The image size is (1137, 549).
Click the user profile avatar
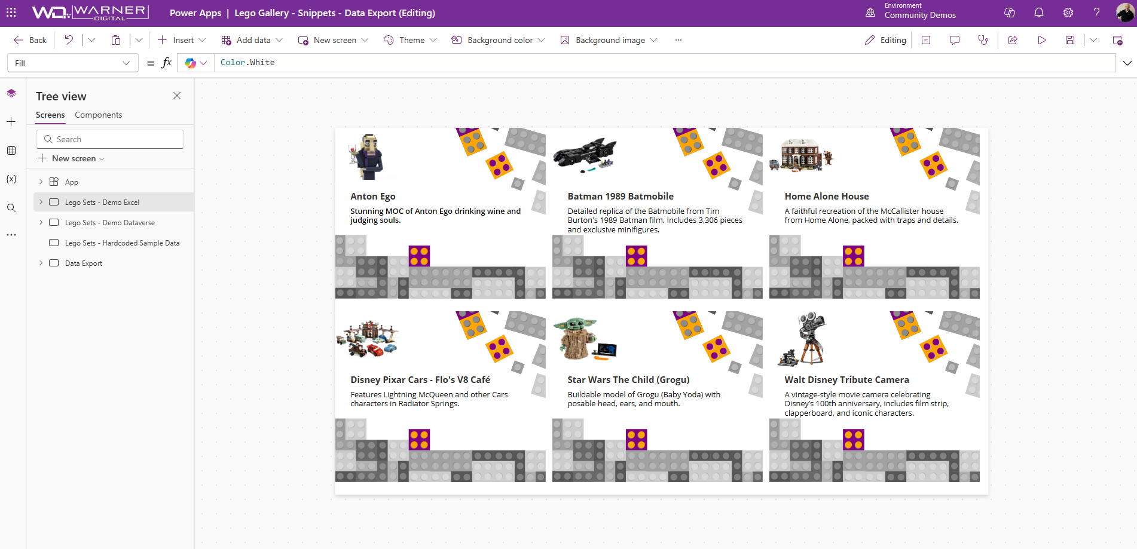(x=1125, y=13)
